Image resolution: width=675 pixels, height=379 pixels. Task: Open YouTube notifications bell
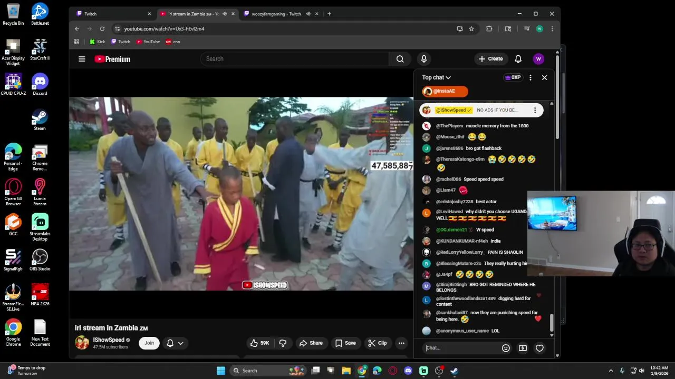[x=518, y=59]
